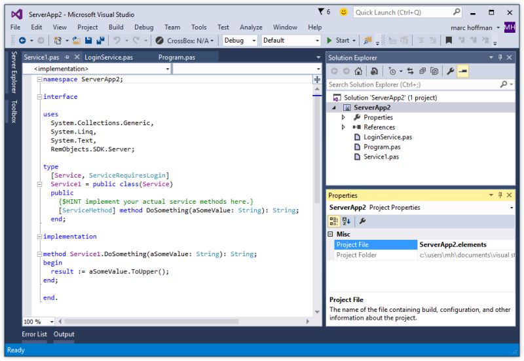This screenshot has width=524, height=361.
Task: Switch to the LoginService.pas tab
Action: (109, 57)
